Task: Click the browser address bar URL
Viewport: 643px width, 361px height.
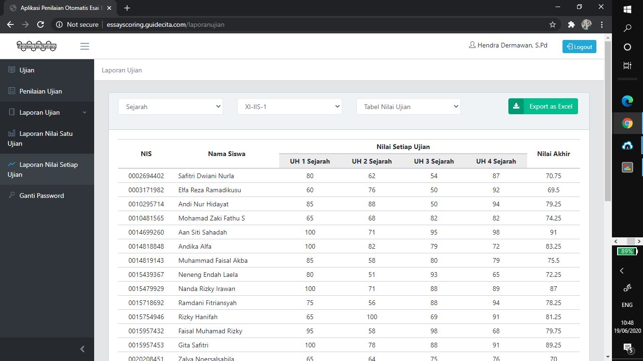Action: click(166, 24)
